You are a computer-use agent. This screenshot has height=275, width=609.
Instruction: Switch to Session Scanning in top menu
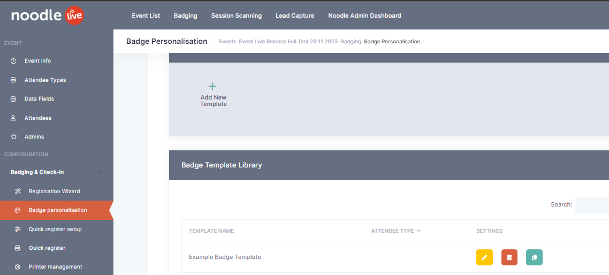click(x=236, y=16)
